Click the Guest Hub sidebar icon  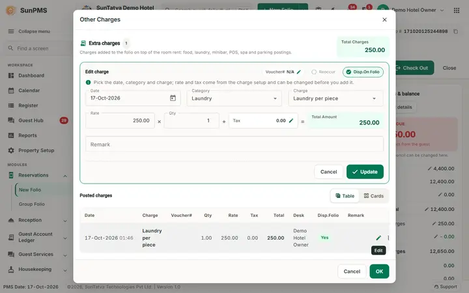pyautogui.click(x=11, y=120)
